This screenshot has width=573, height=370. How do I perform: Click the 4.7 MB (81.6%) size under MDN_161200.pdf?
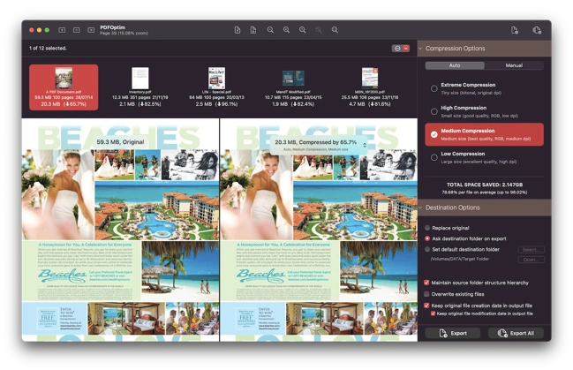(370, 104)
